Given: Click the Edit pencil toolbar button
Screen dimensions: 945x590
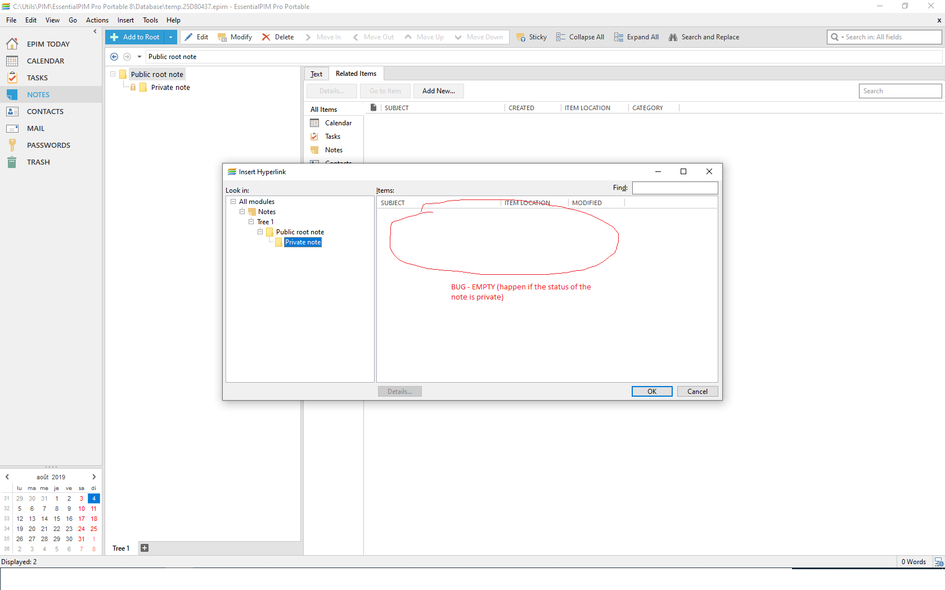Looking at the screenshot, I should click(x=196, y=37).
